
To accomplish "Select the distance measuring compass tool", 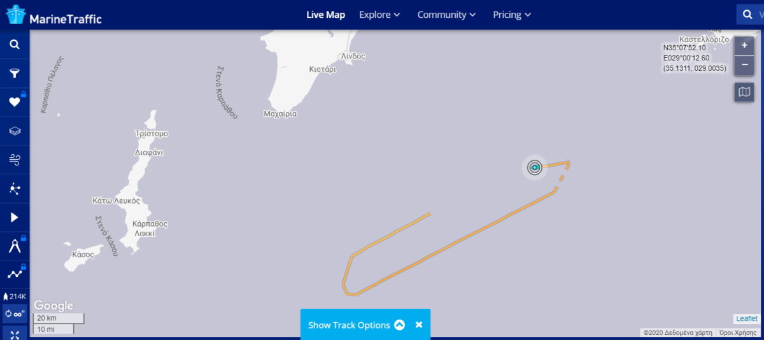I will [x=15, y=246].
